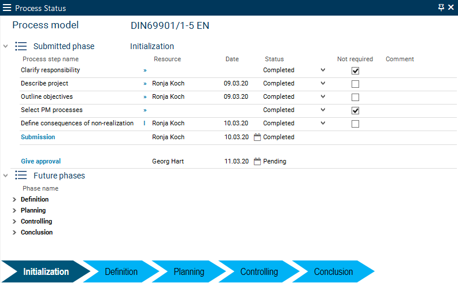458x283 pixels.
Task: Open calendar icon in Give approval row
Action: pos(258,162)
